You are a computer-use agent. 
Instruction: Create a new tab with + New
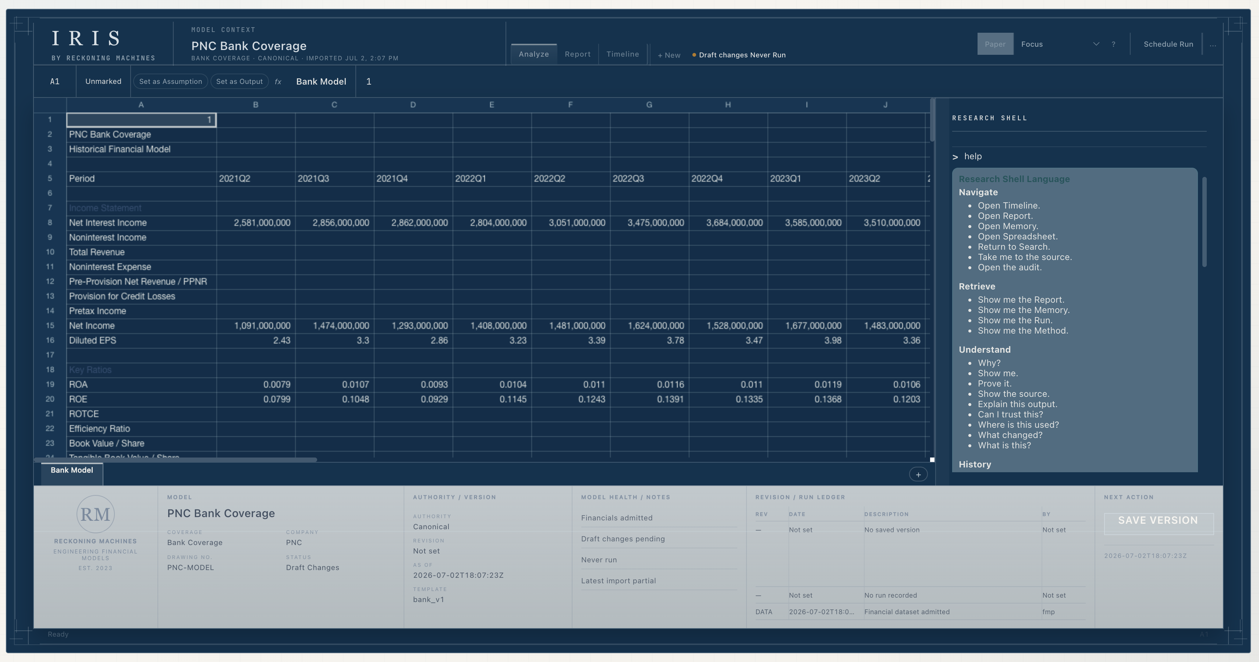coord(668,55)
